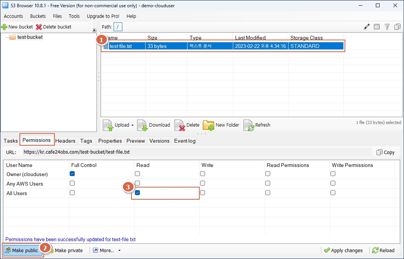Click the Download toolbar icon
Viewport: 404px width, 259px height.
(x=142, y=125)
